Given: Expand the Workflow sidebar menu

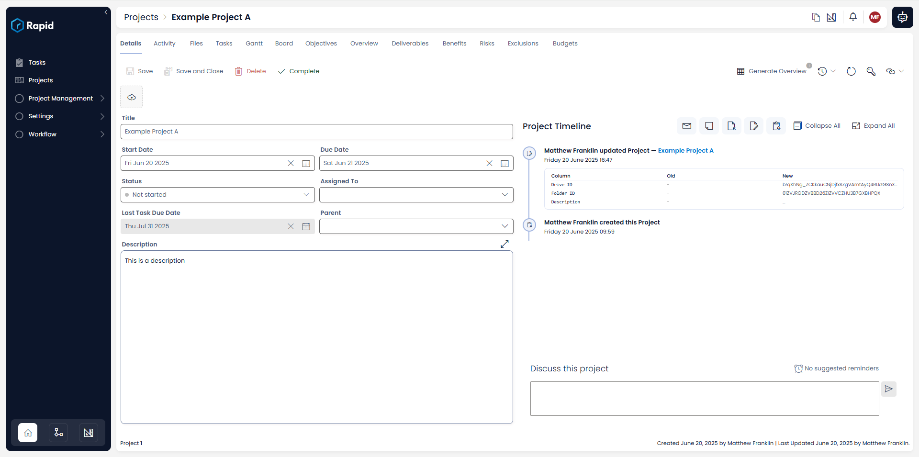Looking at the screenshot, I should tap(60, 134).
